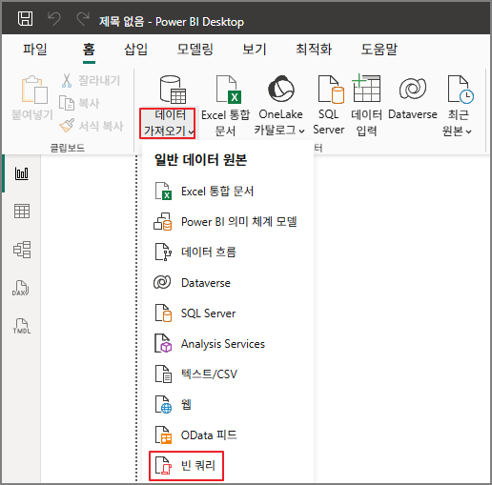Select OData 피드 from the menu
Viewport: 492px width, 485px height.
pos(227,434)
